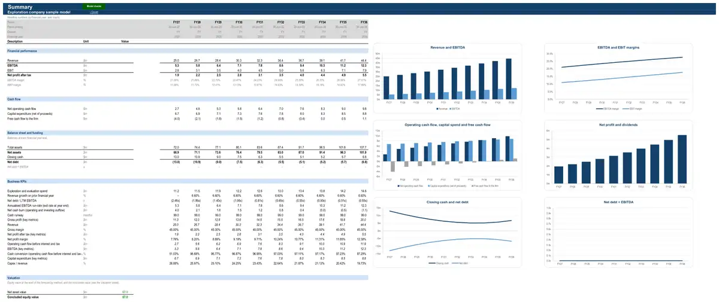The height and width of the screenshot is (302, 719).
Task: Click the Total assets FY36 value 107.7
Action: click(x=362, y=147)
